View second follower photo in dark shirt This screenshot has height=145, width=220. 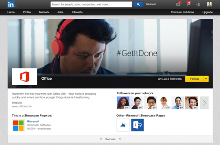[x=137, y=103]
